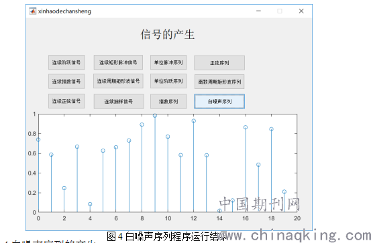Image resolution: width=371 pixels, height=243 pixels.
Task: Click the tallest stem marker at n=9
Action: coord(155,116)
